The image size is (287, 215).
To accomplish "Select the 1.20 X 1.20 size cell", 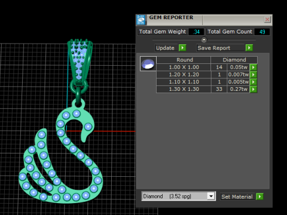I will 184,75.
